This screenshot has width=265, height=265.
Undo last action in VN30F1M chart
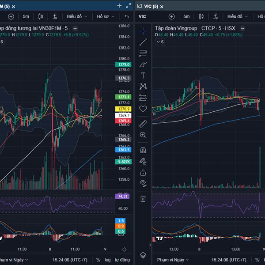(127, 16)
